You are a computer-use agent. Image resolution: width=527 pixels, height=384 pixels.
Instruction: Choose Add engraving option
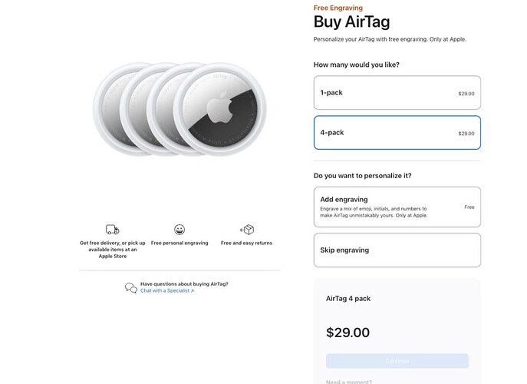397,207
